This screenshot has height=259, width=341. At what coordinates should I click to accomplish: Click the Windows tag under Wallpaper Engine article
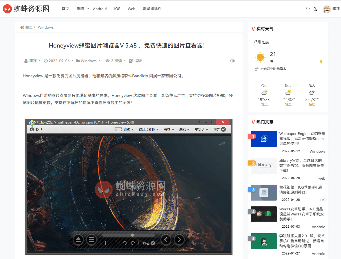[x=317, y=151]
